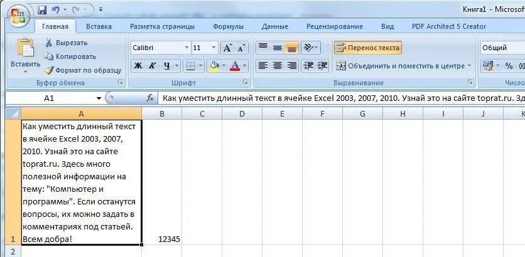Click the increase indent icon
Image resolution: width=525 pixels, height=257 pixels.
(322, 66)
